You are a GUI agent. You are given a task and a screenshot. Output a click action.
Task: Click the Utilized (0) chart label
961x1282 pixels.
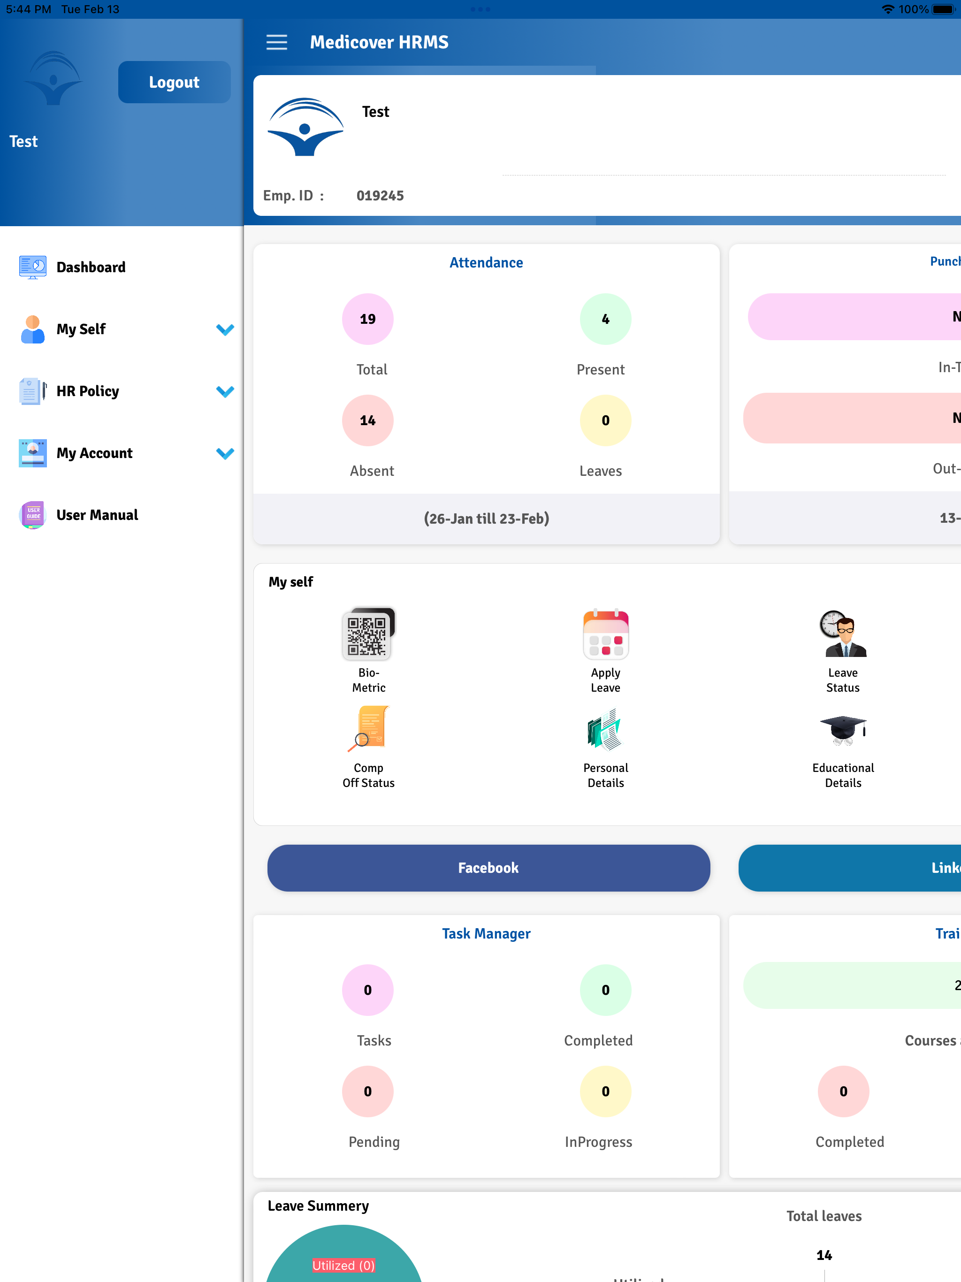pos(343,1265)
